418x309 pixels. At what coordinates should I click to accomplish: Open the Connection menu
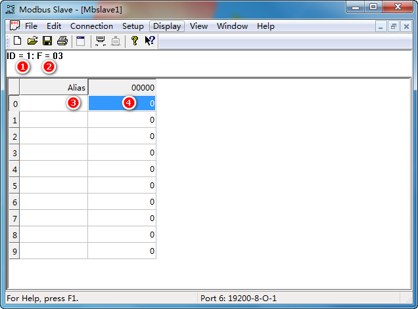click(x=91, y=26)
